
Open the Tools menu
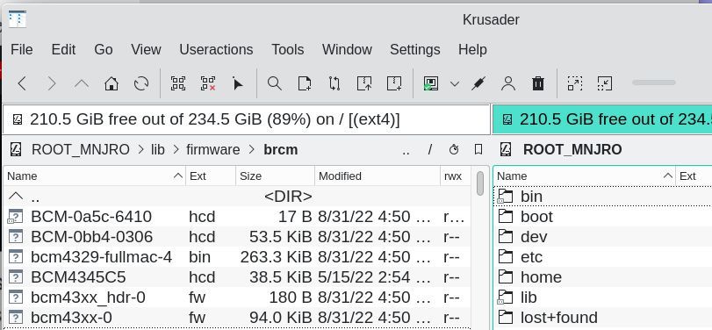click(287, 49)
